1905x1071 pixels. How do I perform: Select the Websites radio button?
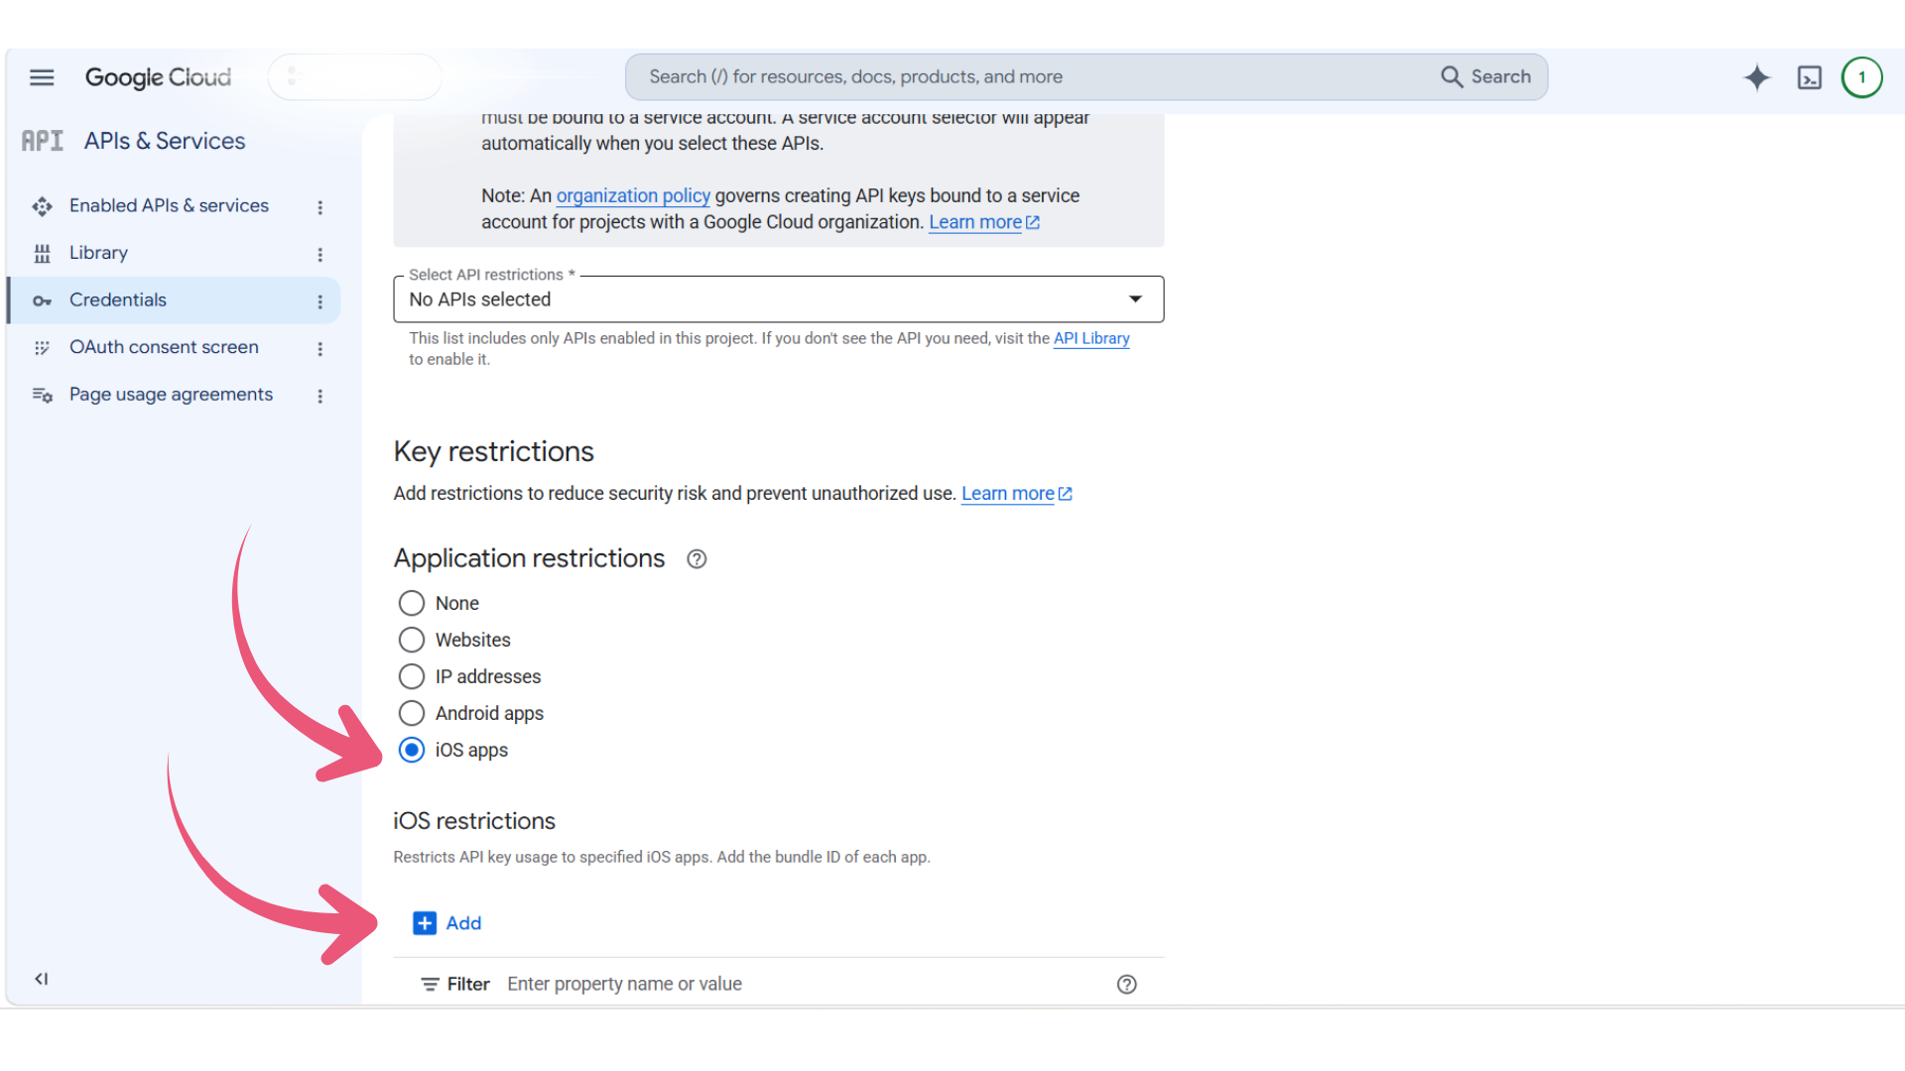[x=412, y=640]
